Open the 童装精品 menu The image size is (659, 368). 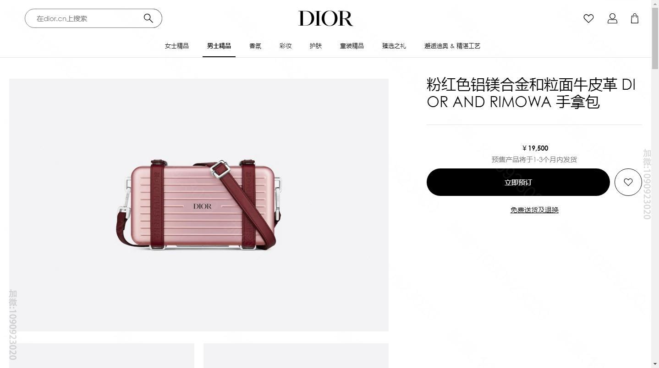[x=352, y=46]
